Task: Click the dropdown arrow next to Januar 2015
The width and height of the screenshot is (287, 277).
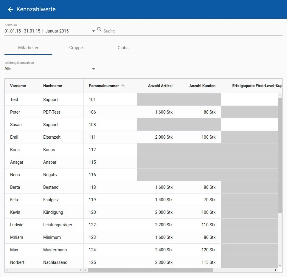Action: point(93,31)
